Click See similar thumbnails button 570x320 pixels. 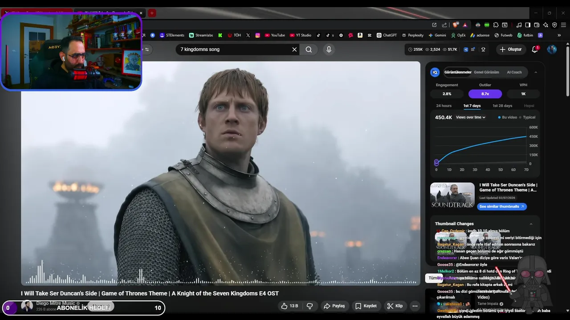[502, 207]
